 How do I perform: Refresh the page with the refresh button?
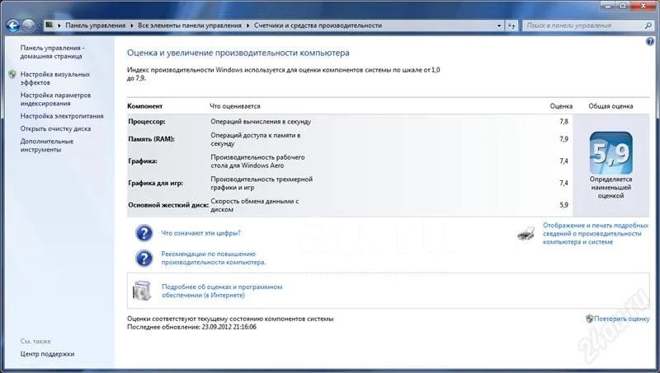pos(511,26)
